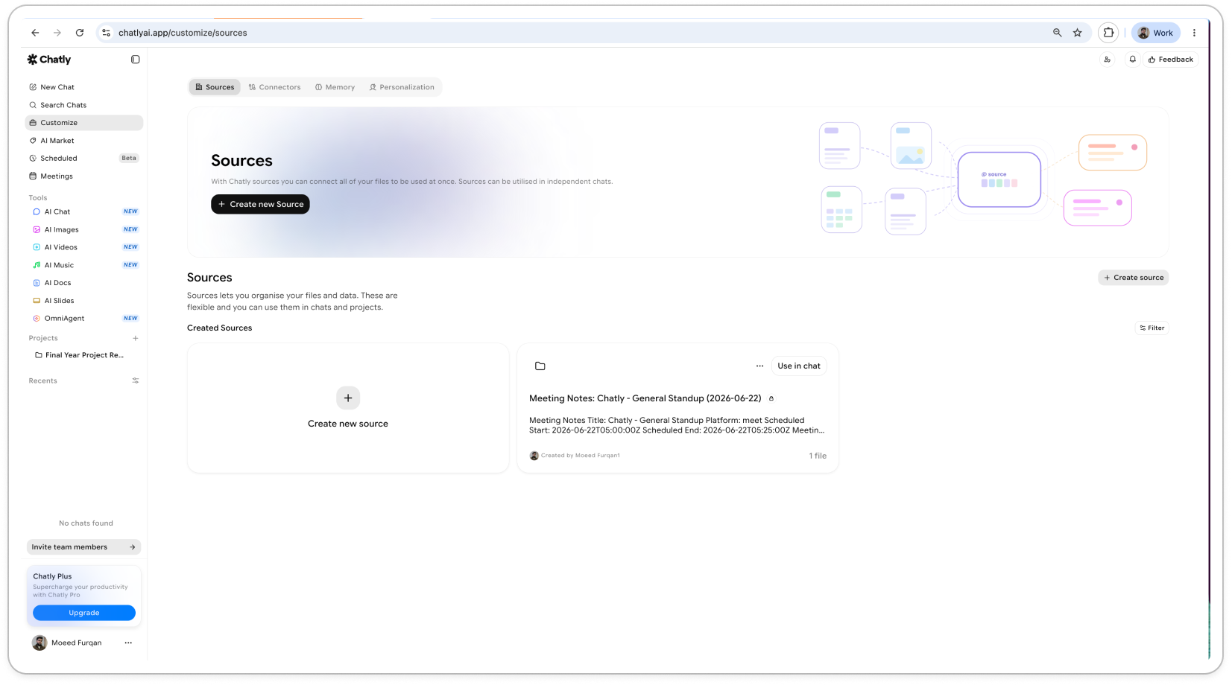
Task: Click the zoom magnifier icon in address bar
Action: point(1057,33)
